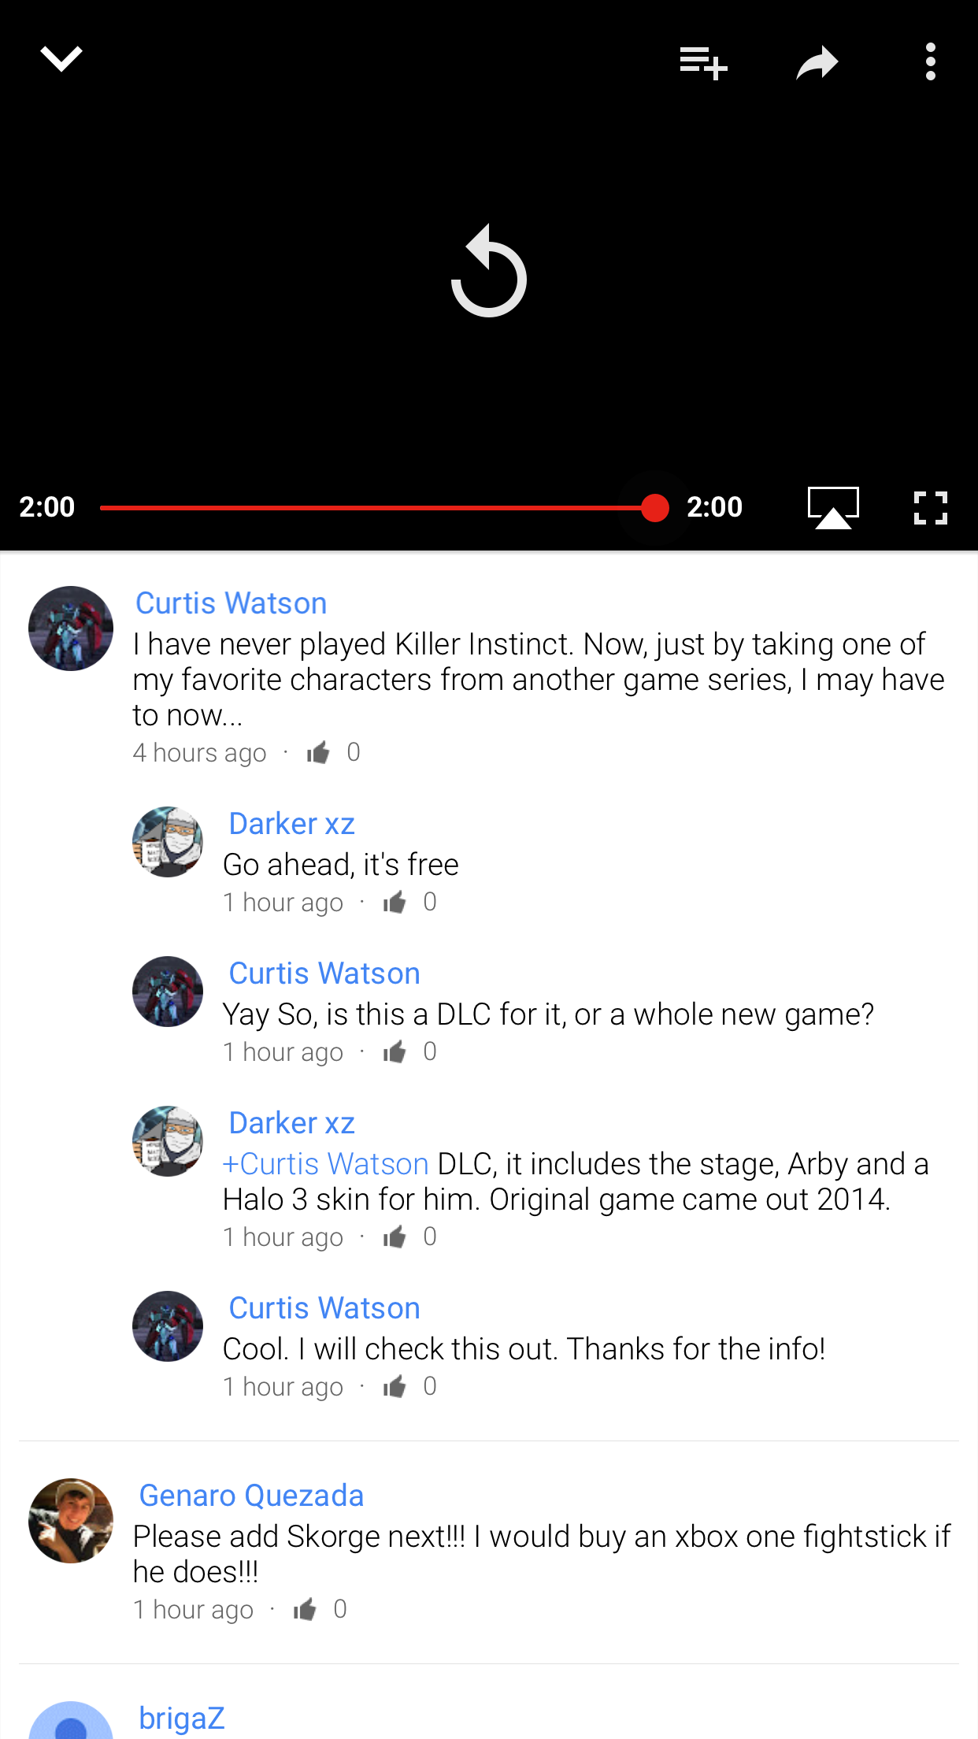The width and height of the screenshot is (978, 1739).
Task: Thumbs up the Halo 3 skin reply
Action: (395, 1237)
